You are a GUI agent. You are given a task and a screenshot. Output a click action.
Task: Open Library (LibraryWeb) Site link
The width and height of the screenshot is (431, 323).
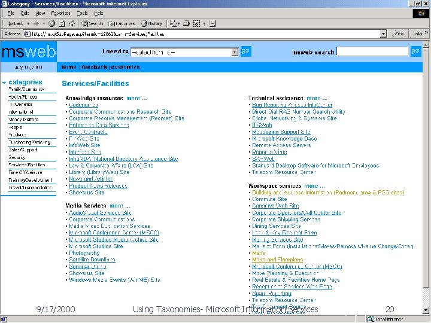99,172
